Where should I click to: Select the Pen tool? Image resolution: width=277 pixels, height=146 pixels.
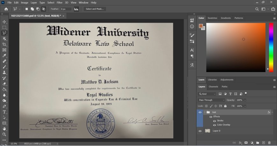(x=4, y=106)
